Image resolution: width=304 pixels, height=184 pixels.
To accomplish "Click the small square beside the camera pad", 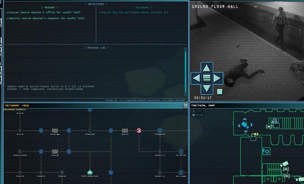I will click(x=220, y=92).
